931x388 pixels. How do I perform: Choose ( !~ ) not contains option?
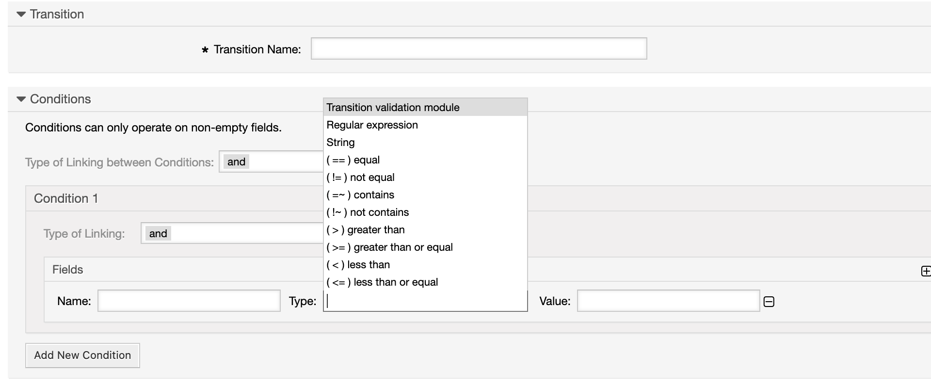[x=368, y=212]
